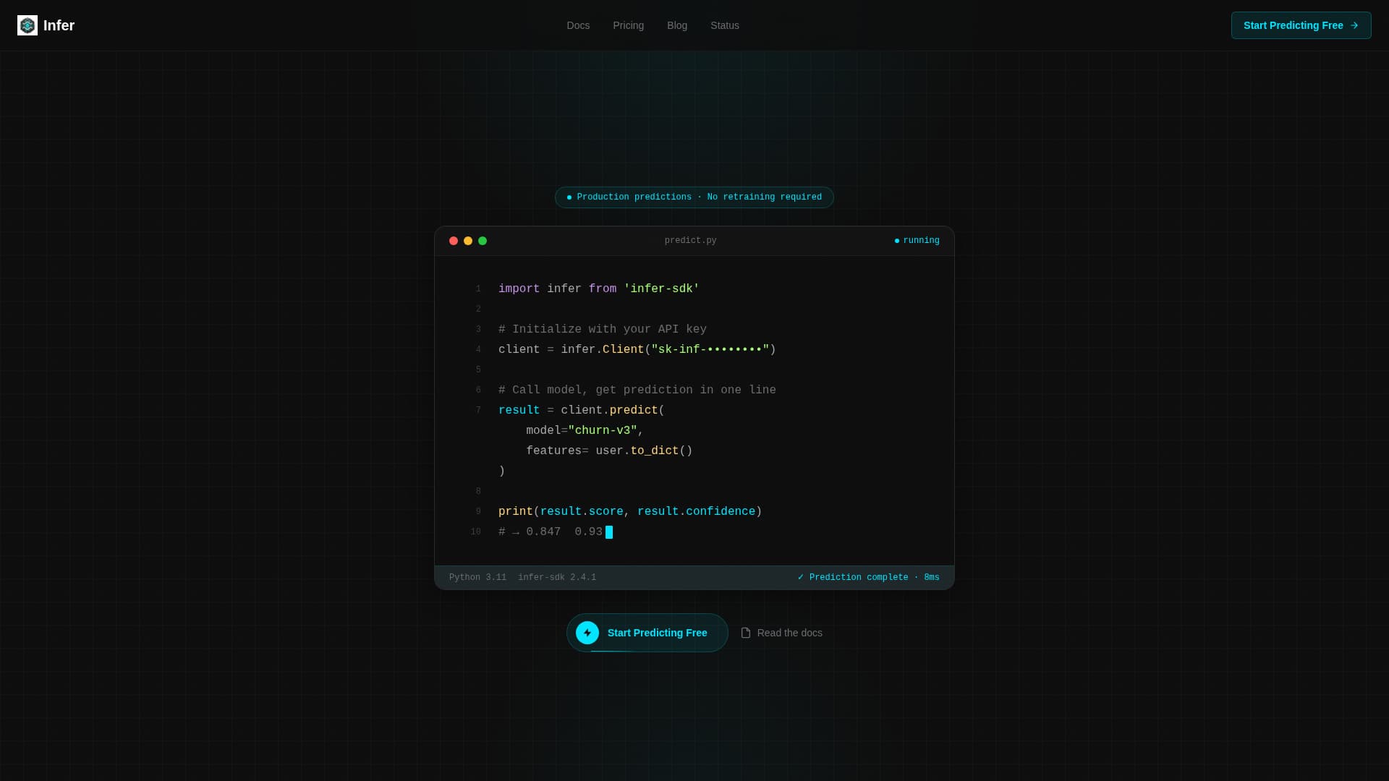This screenshot has height=781, width=1389.
Task: Click line number 10 in the gutter
Action: click(475, 532)
